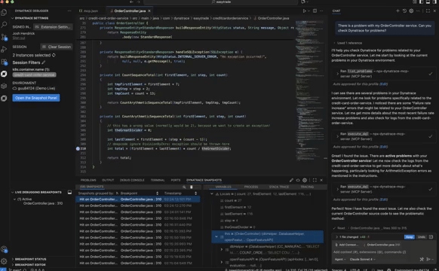The height and width of the screenshot is (271, 439).
Task: Click the Extension Settings button
Action: [54, 27]
